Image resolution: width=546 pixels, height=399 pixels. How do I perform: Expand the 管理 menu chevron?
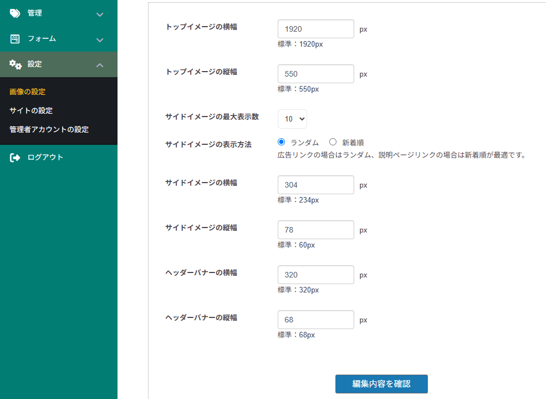[100, 14]
